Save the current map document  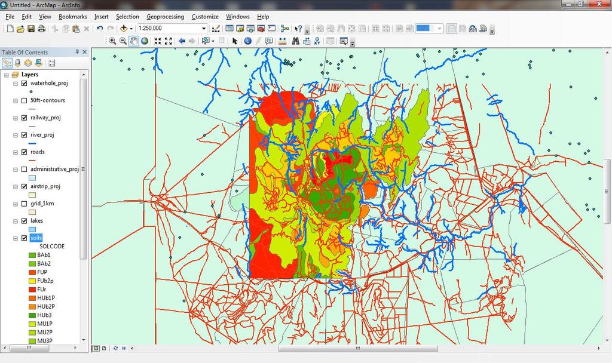31,29
